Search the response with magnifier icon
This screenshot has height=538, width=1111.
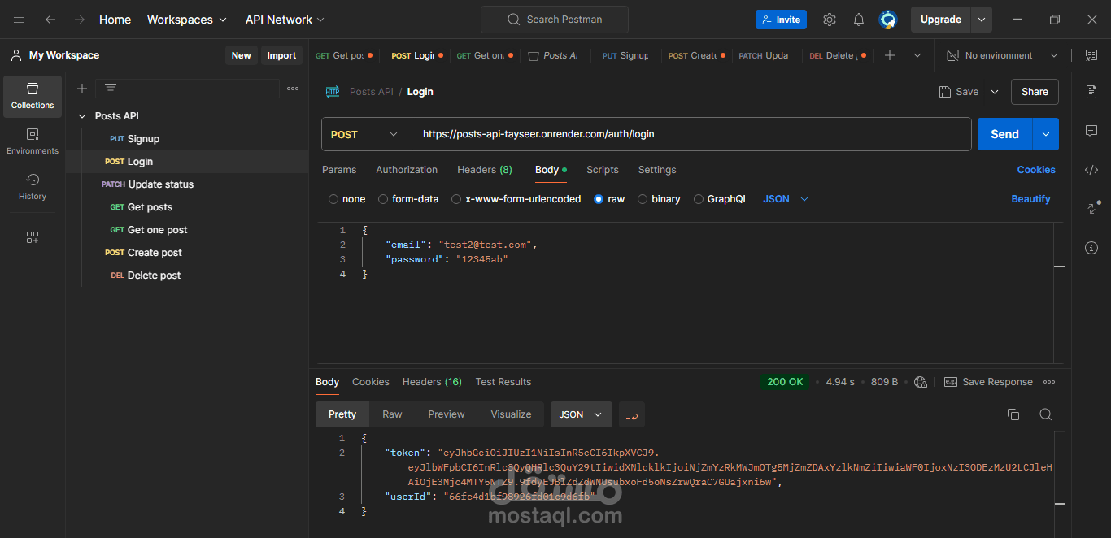pos(1046,414)
